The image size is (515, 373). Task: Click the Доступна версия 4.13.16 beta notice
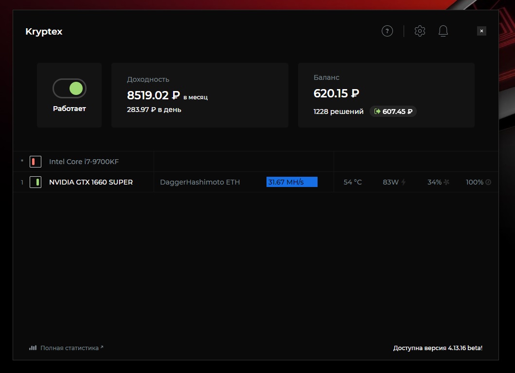(438, 348)
